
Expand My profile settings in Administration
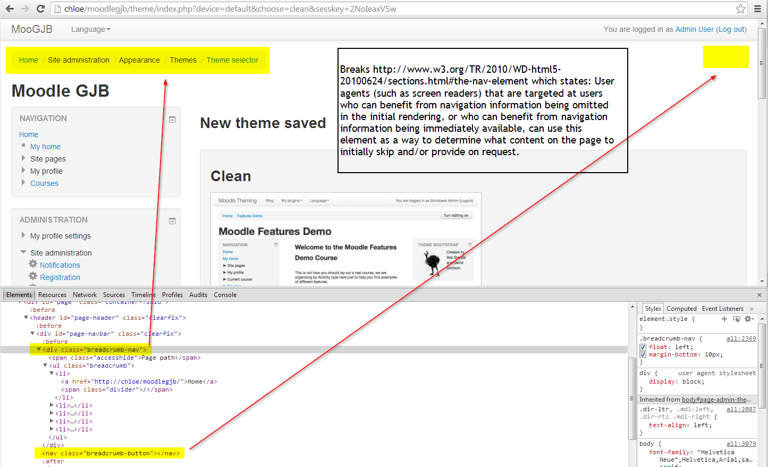coord(23,235)
